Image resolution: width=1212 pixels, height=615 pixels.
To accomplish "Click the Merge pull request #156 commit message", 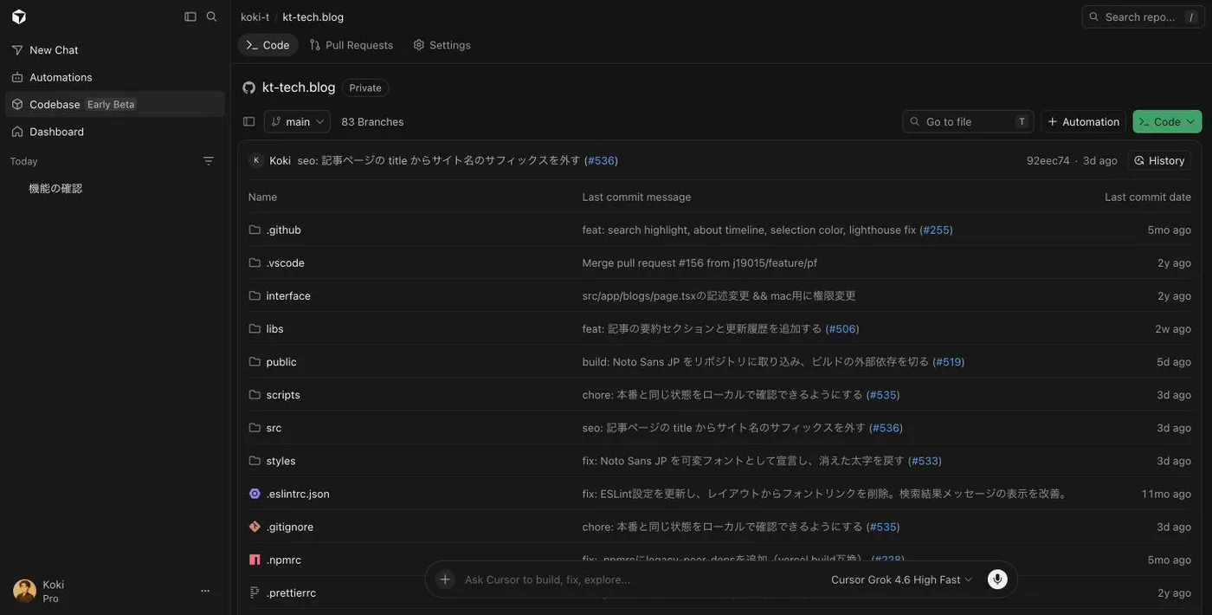I will (x=699, y=262).
